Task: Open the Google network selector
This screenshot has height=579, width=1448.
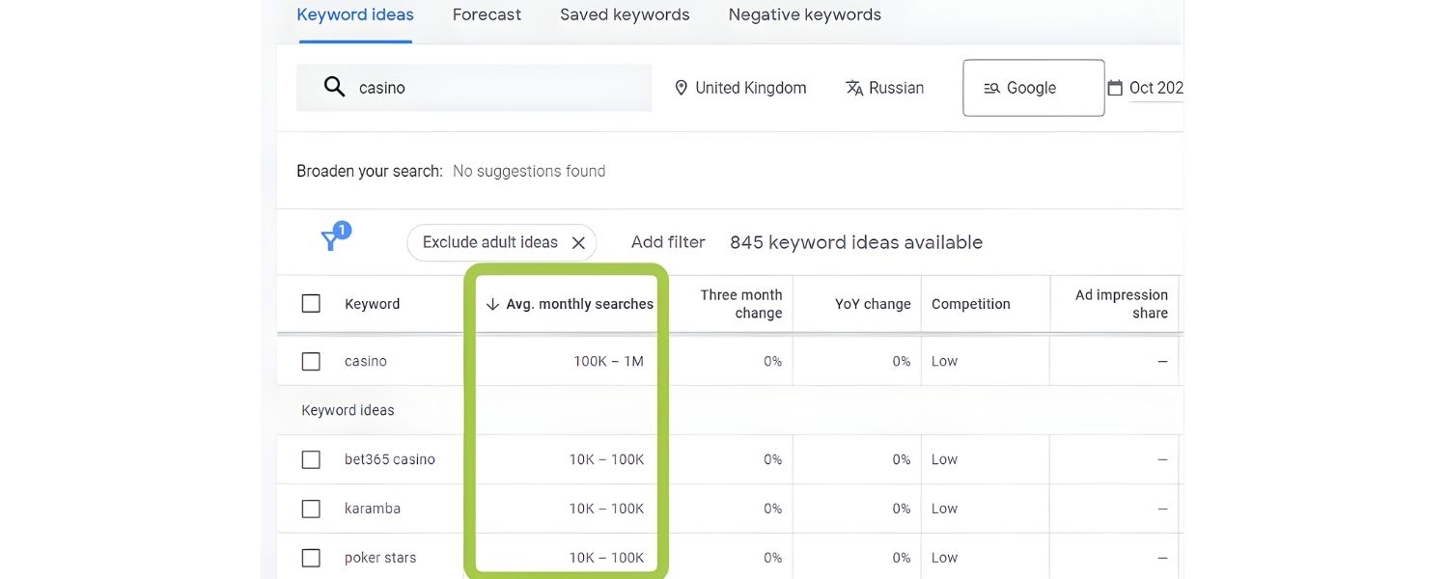Action: (x=1033, y=88)
